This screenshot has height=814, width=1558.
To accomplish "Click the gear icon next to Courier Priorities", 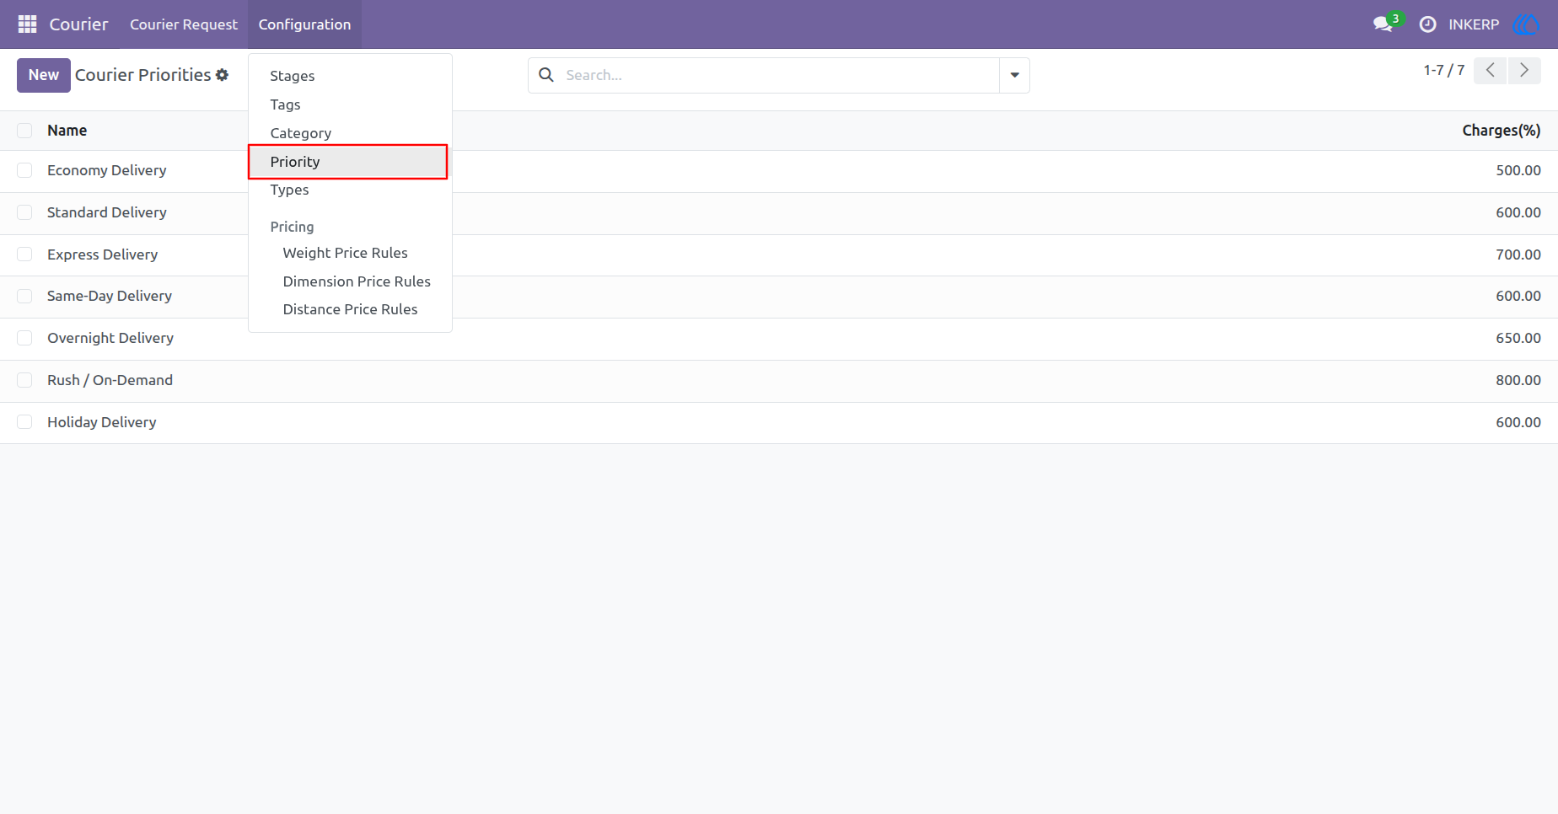I will click(x=223, y=75).
